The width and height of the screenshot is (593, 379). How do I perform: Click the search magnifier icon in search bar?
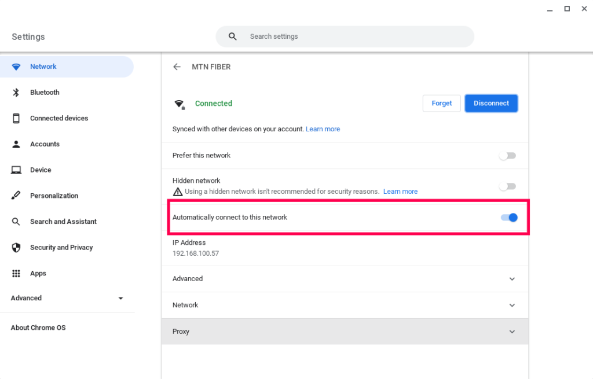coord(233,36)
